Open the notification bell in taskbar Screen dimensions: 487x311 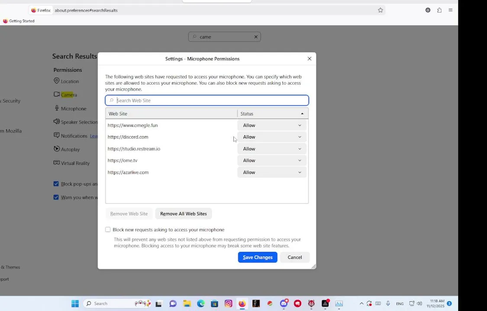pos(449,304)
